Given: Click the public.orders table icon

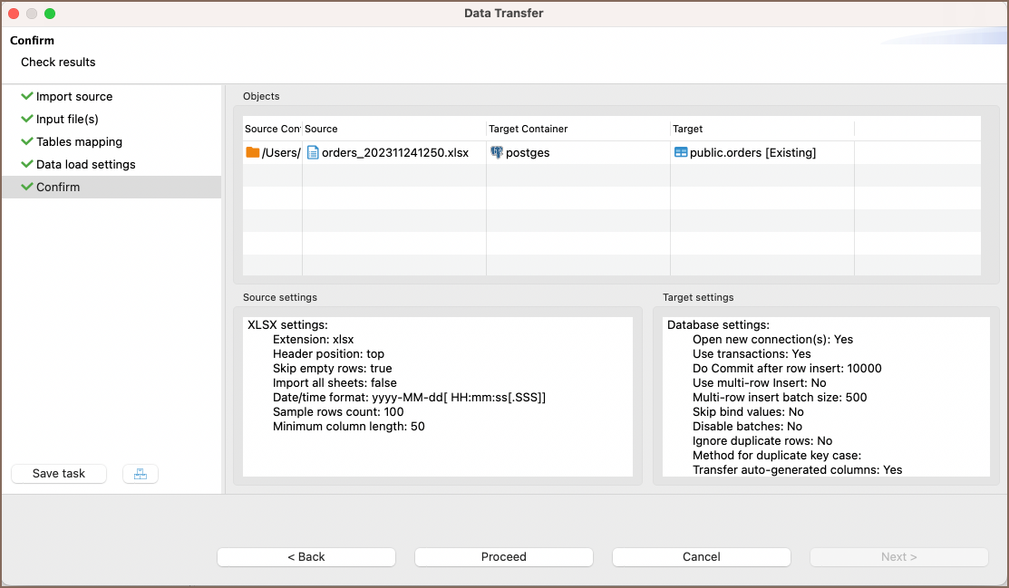Looking at the screenshot, I should point(680,152).
